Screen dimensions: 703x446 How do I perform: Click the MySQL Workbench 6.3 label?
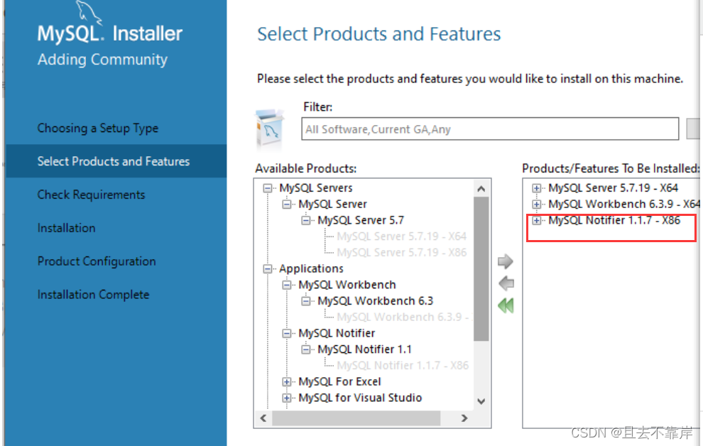pyautogui.click(x=375, y=301)
